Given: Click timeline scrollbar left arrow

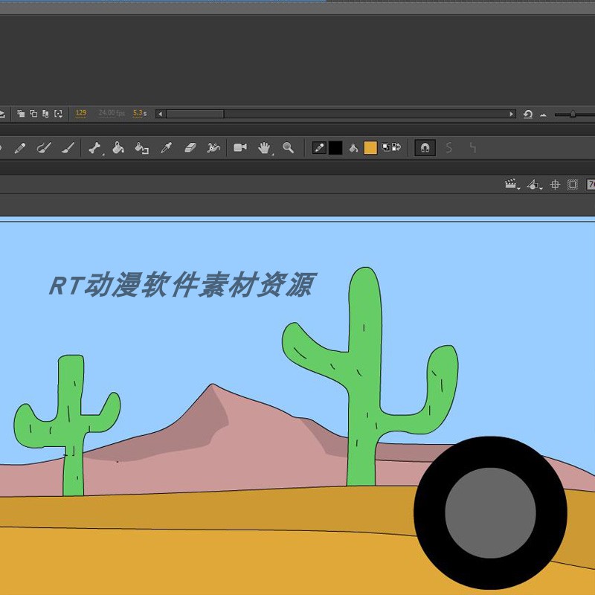Looking at the screenshot, I should 161,114.
